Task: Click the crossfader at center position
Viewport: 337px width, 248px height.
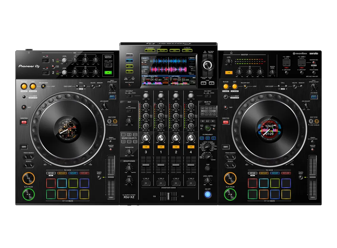Action: (x=168, y=196)
